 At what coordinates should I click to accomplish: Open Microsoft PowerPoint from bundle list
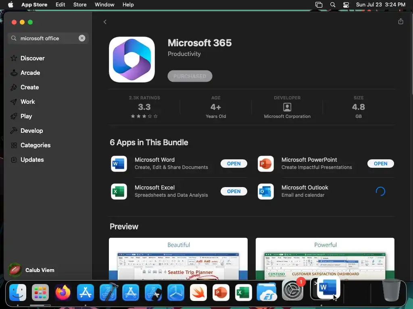coord(380,163)
